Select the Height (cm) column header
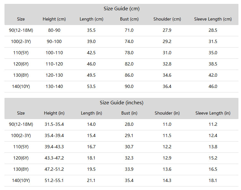Image resolution: width=241 pixels, height=190 pixels. [x=54, y=19]
